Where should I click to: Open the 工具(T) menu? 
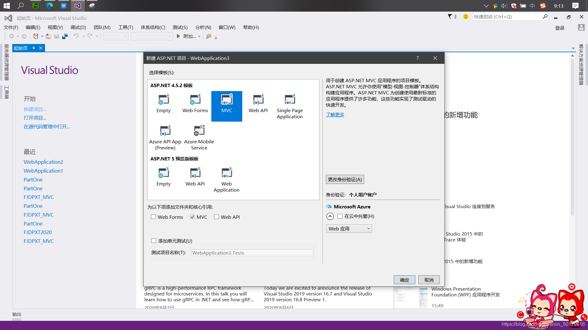(x=126, y=28)
